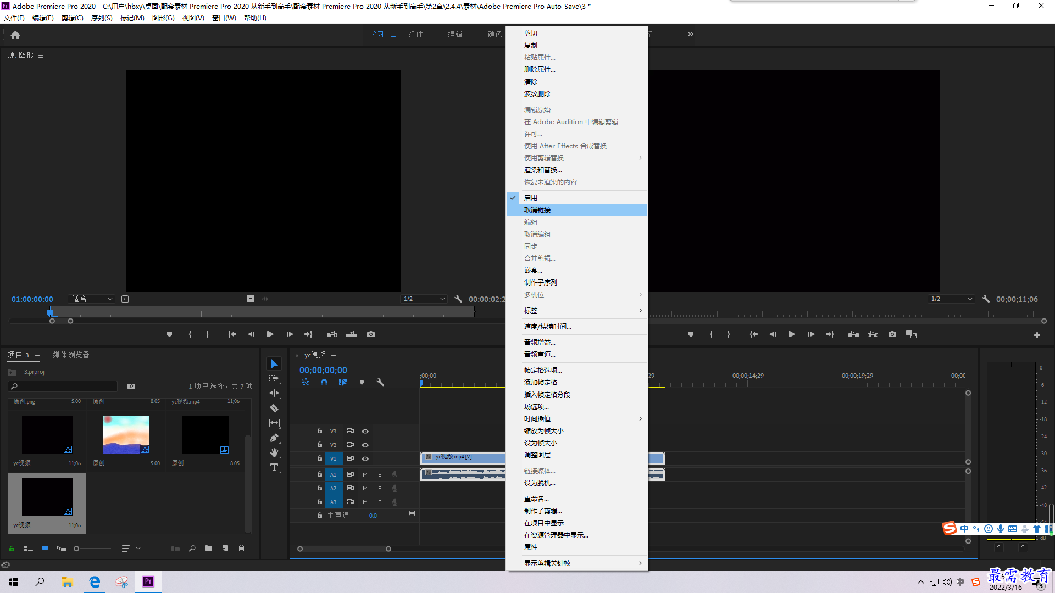Play source monitor clip
The width and height of the screenshot is (1055, 593).
point(270,334)
